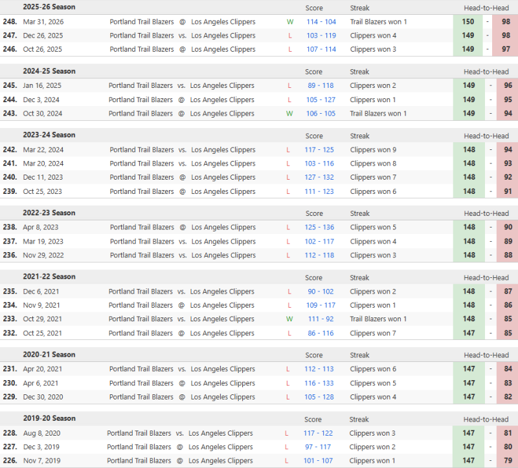This screenshot has height=468, width=518.
Task: Click game number 248.
Action: (10, 22)
